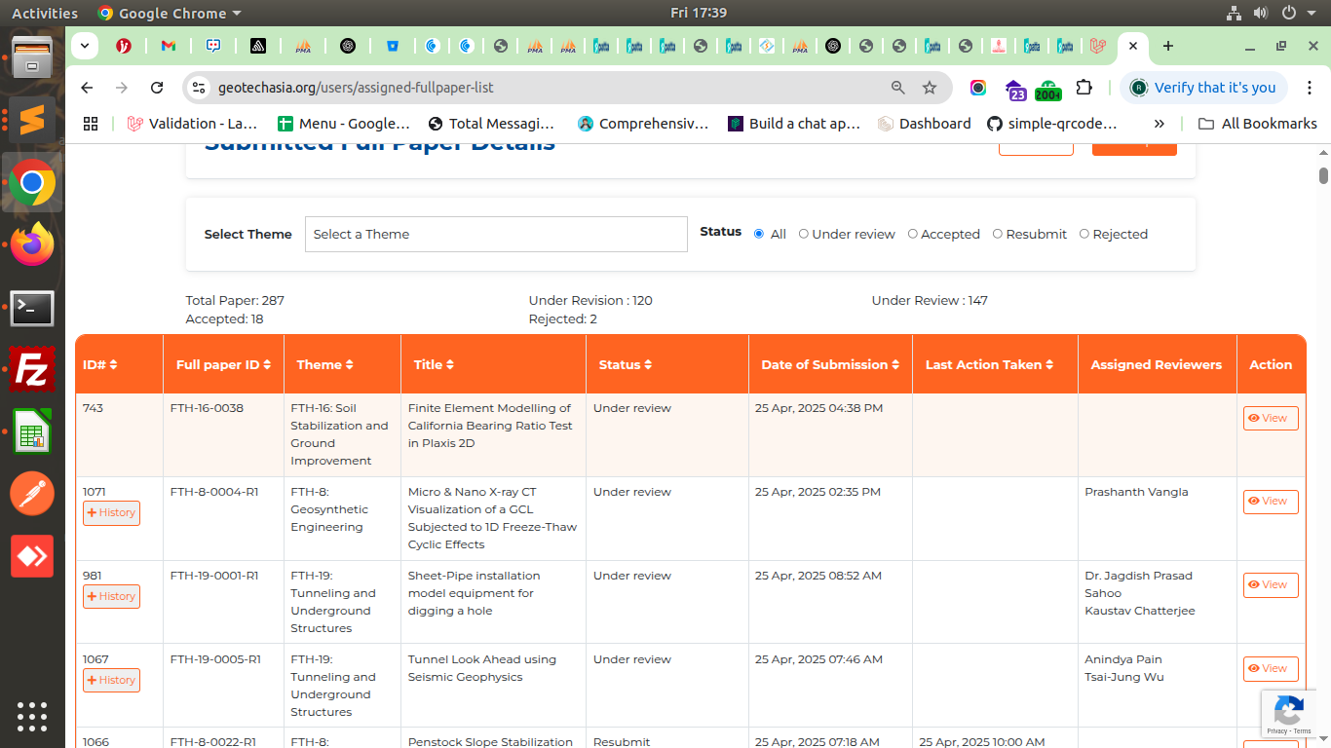View paper FTH-16-0038 details
Screen dimensions: 1331x748
click(1270, 418)
